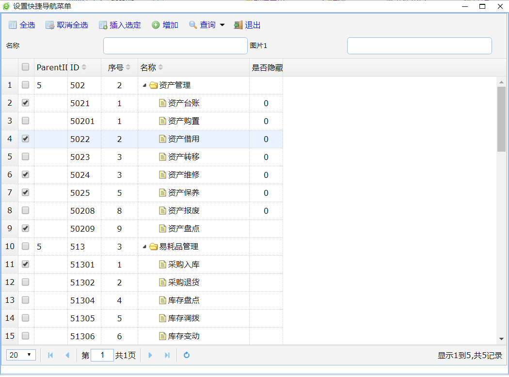Jump to last page with pager icon
509x377 pixels.
(167, 355)
